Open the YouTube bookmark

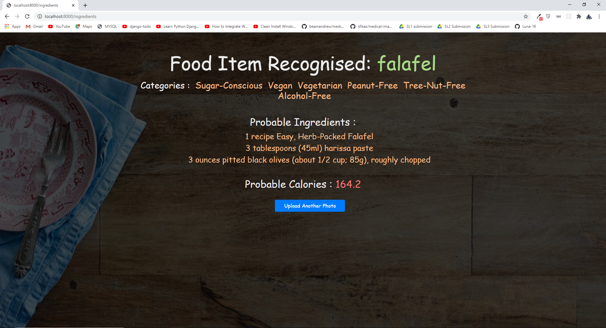59,26
